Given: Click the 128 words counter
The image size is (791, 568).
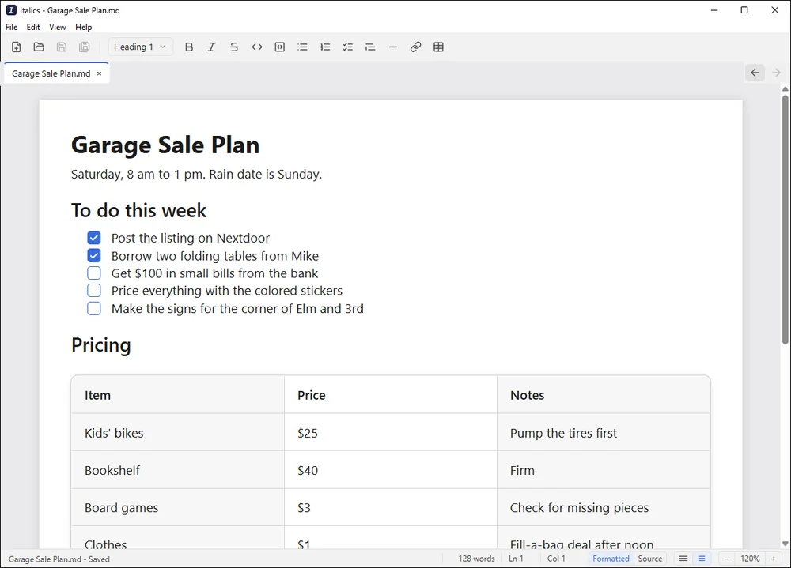Looking at the screenshot, I should 476,559.
